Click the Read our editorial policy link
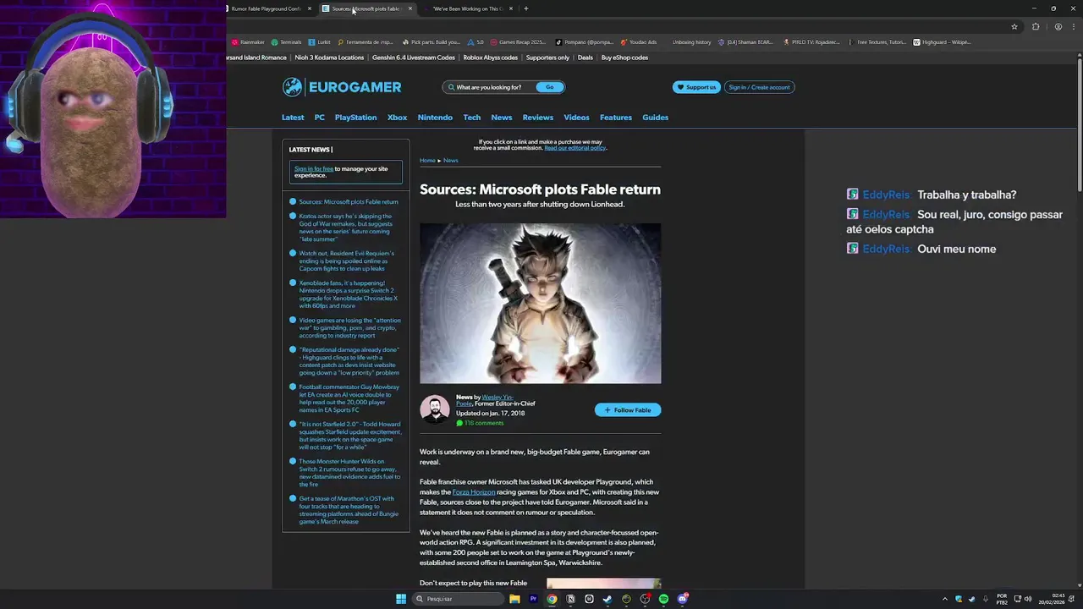This screenshot has width=1083, height=609. pos(575,148)
